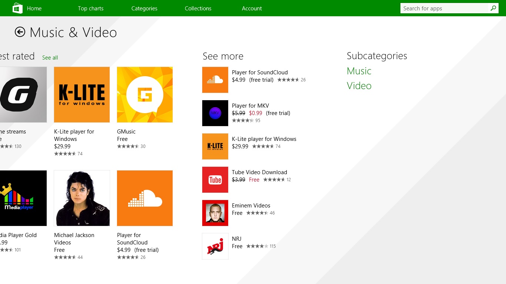Click See all link for best rated
The width and height of the screenshot is (506, 284).
tap(50, 58)
